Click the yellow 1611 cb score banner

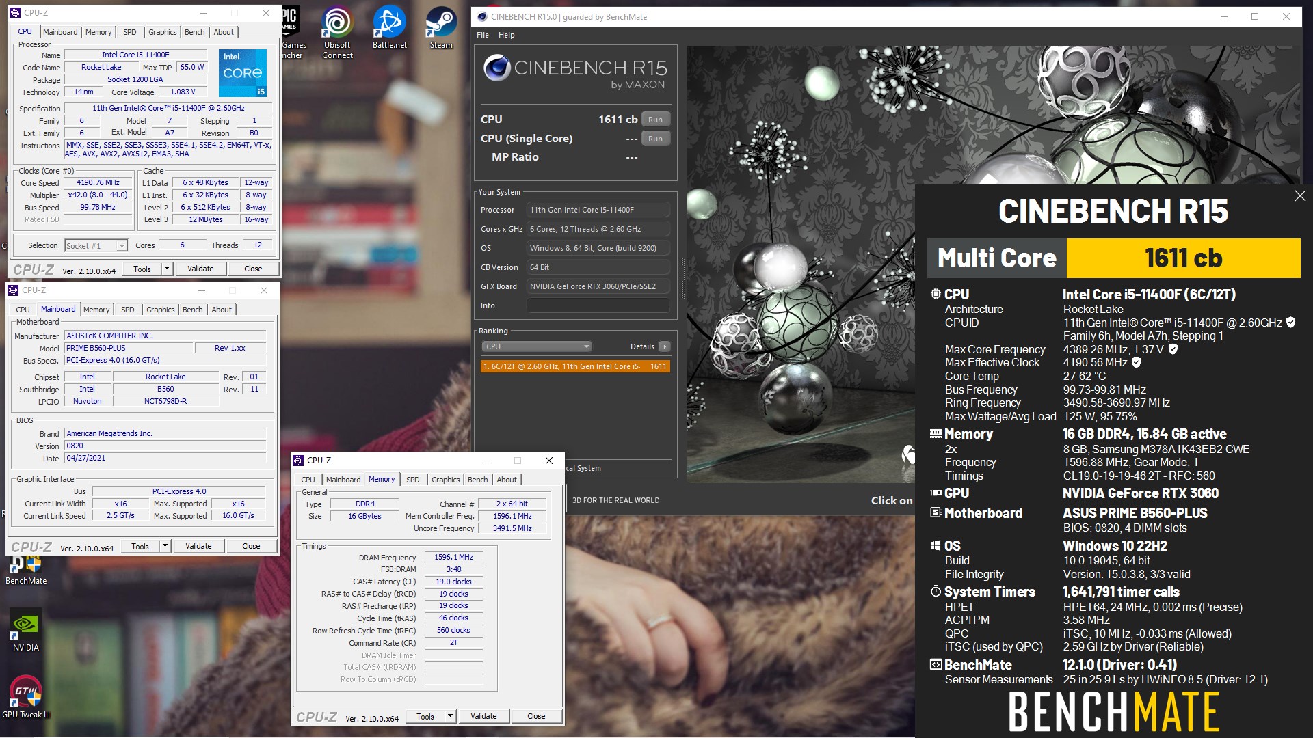pos(1183,258)
